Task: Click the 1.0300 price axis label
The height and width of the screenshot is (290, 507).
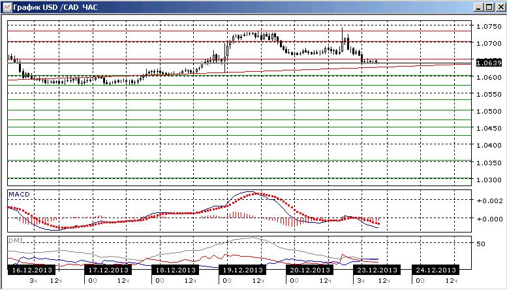Action: pos(489,180)
